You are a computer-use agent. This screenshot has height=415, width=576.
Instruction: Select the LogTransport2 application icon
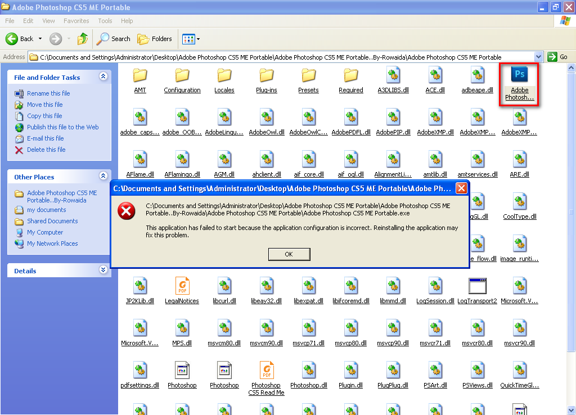coord(478,286)
